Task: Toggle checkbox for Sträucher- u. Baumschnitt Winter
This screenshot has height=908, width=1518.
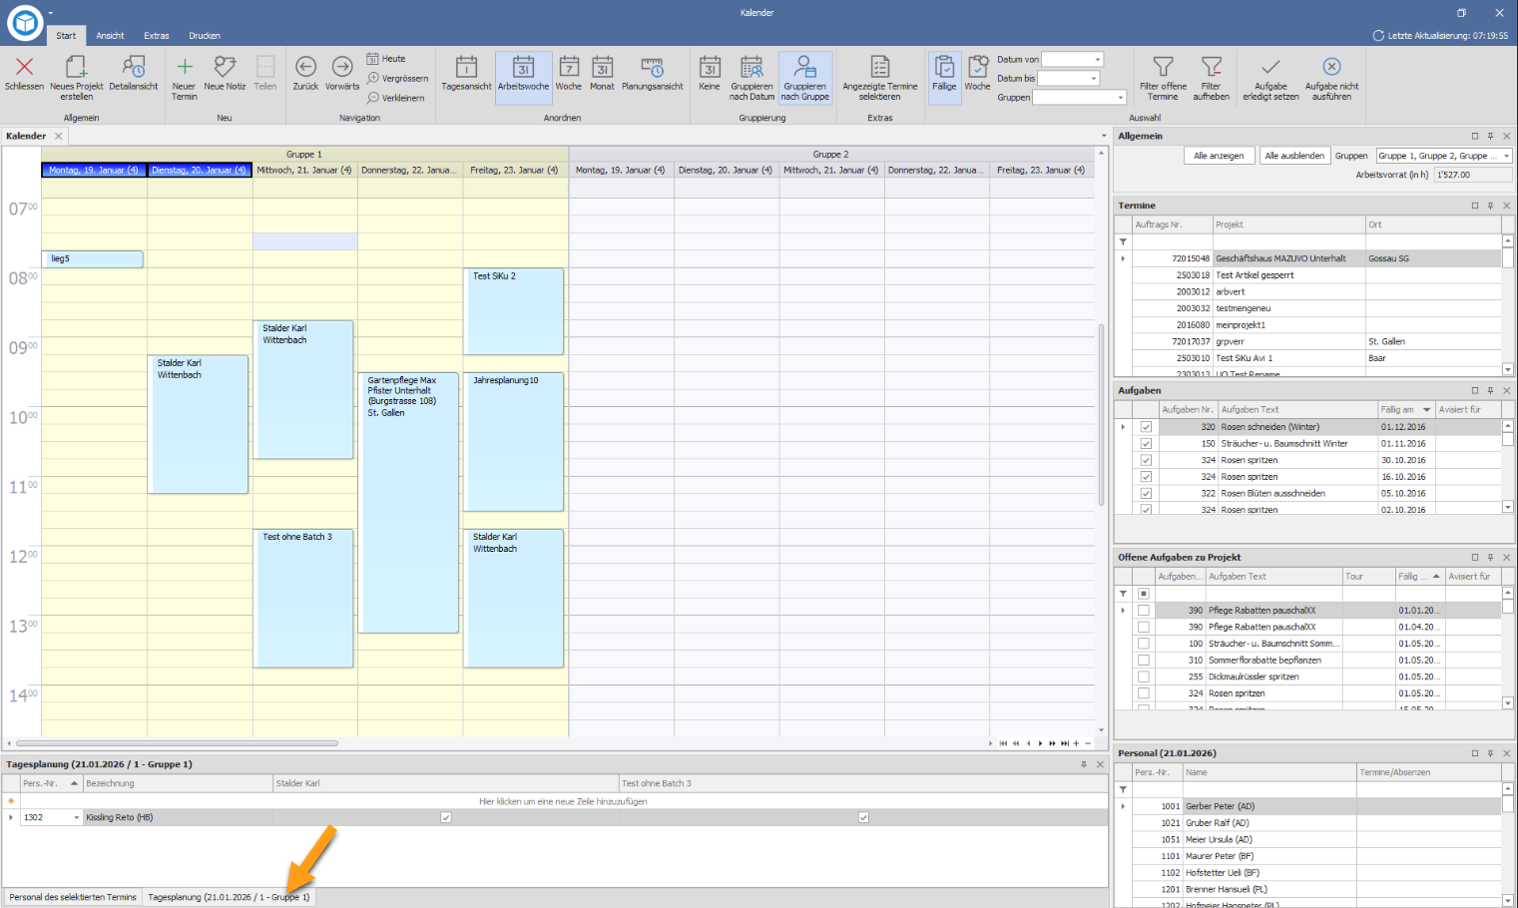Action: tap(1146, 444)
